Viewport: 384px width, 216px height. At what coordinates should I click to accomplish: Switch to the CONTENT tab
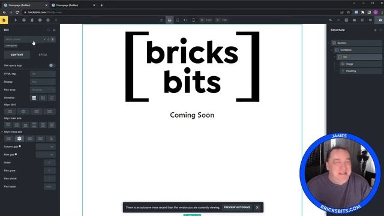click(x=17, y=55)
